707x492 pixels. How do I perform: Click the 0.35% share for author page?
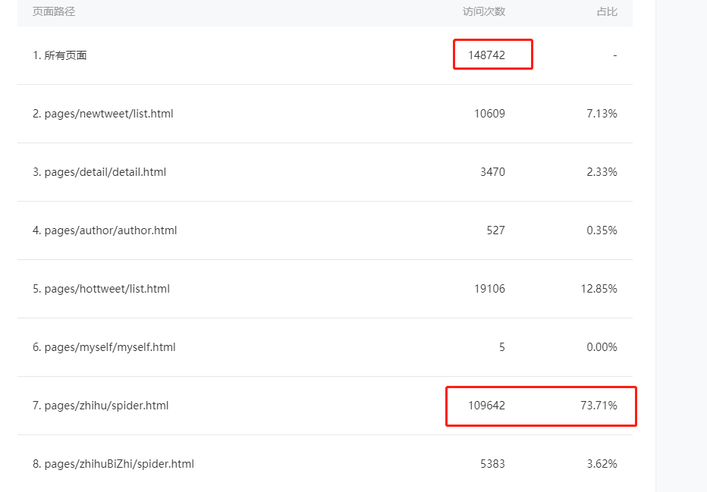pyautogui.click(x=602, y=230)
